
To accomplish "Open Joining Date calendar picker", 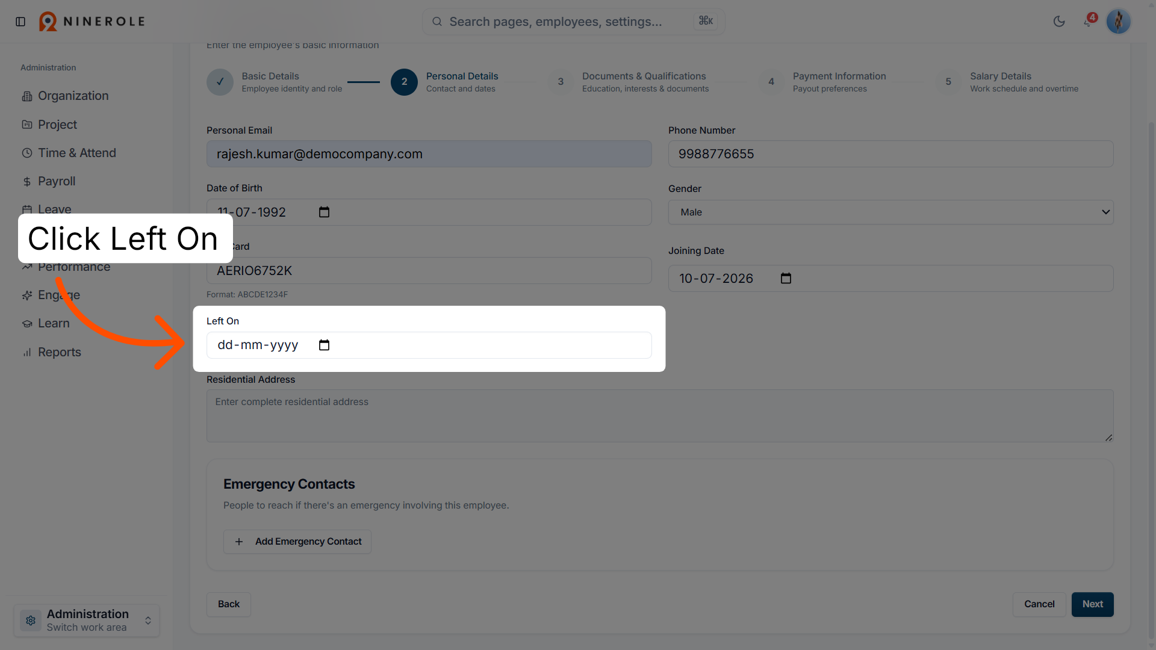I will coord(786,278).
